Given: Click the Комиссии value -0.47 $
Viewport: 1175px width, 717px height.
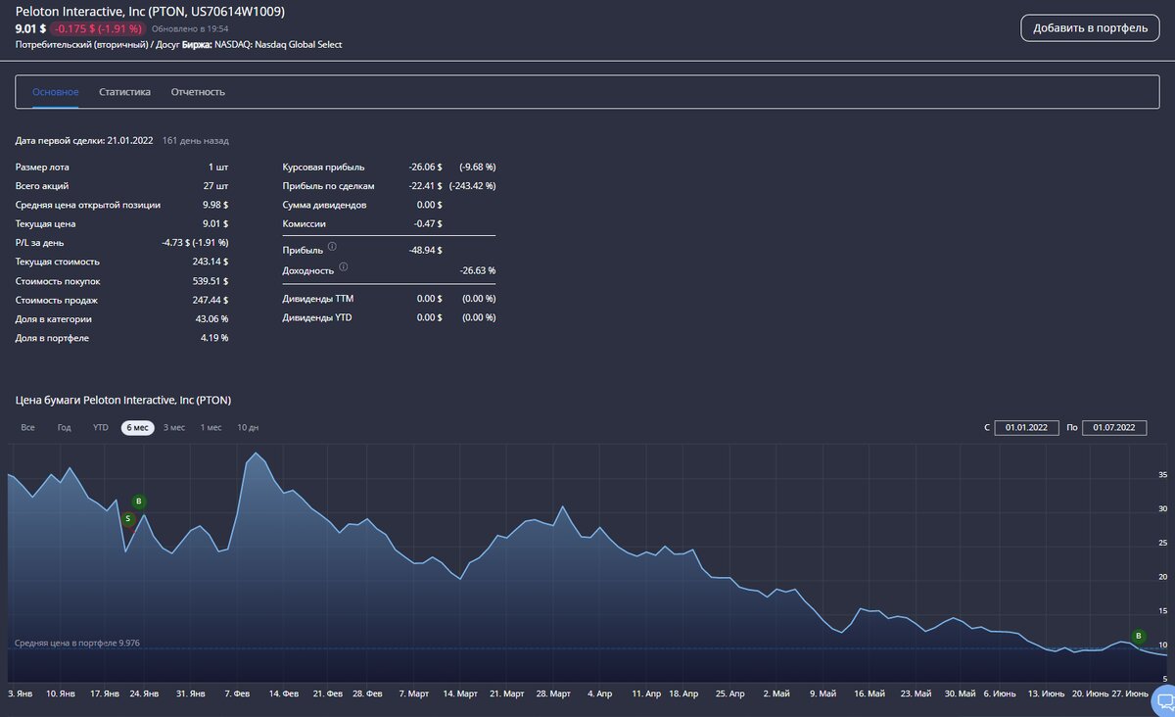Looking at the screenshot, I should [x=428, y=224].
